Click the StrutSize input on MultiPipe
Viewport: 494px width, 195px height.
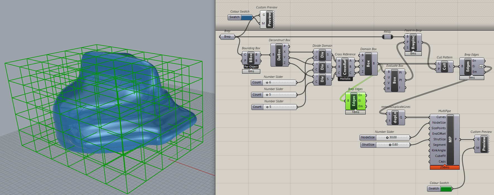tap(440, 139)
